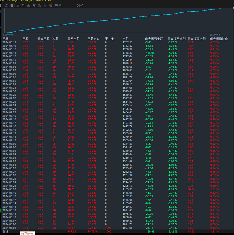Viewport: 234px width, 235px height.
Task: Switch to the M tab
Action: coord(45,5)
